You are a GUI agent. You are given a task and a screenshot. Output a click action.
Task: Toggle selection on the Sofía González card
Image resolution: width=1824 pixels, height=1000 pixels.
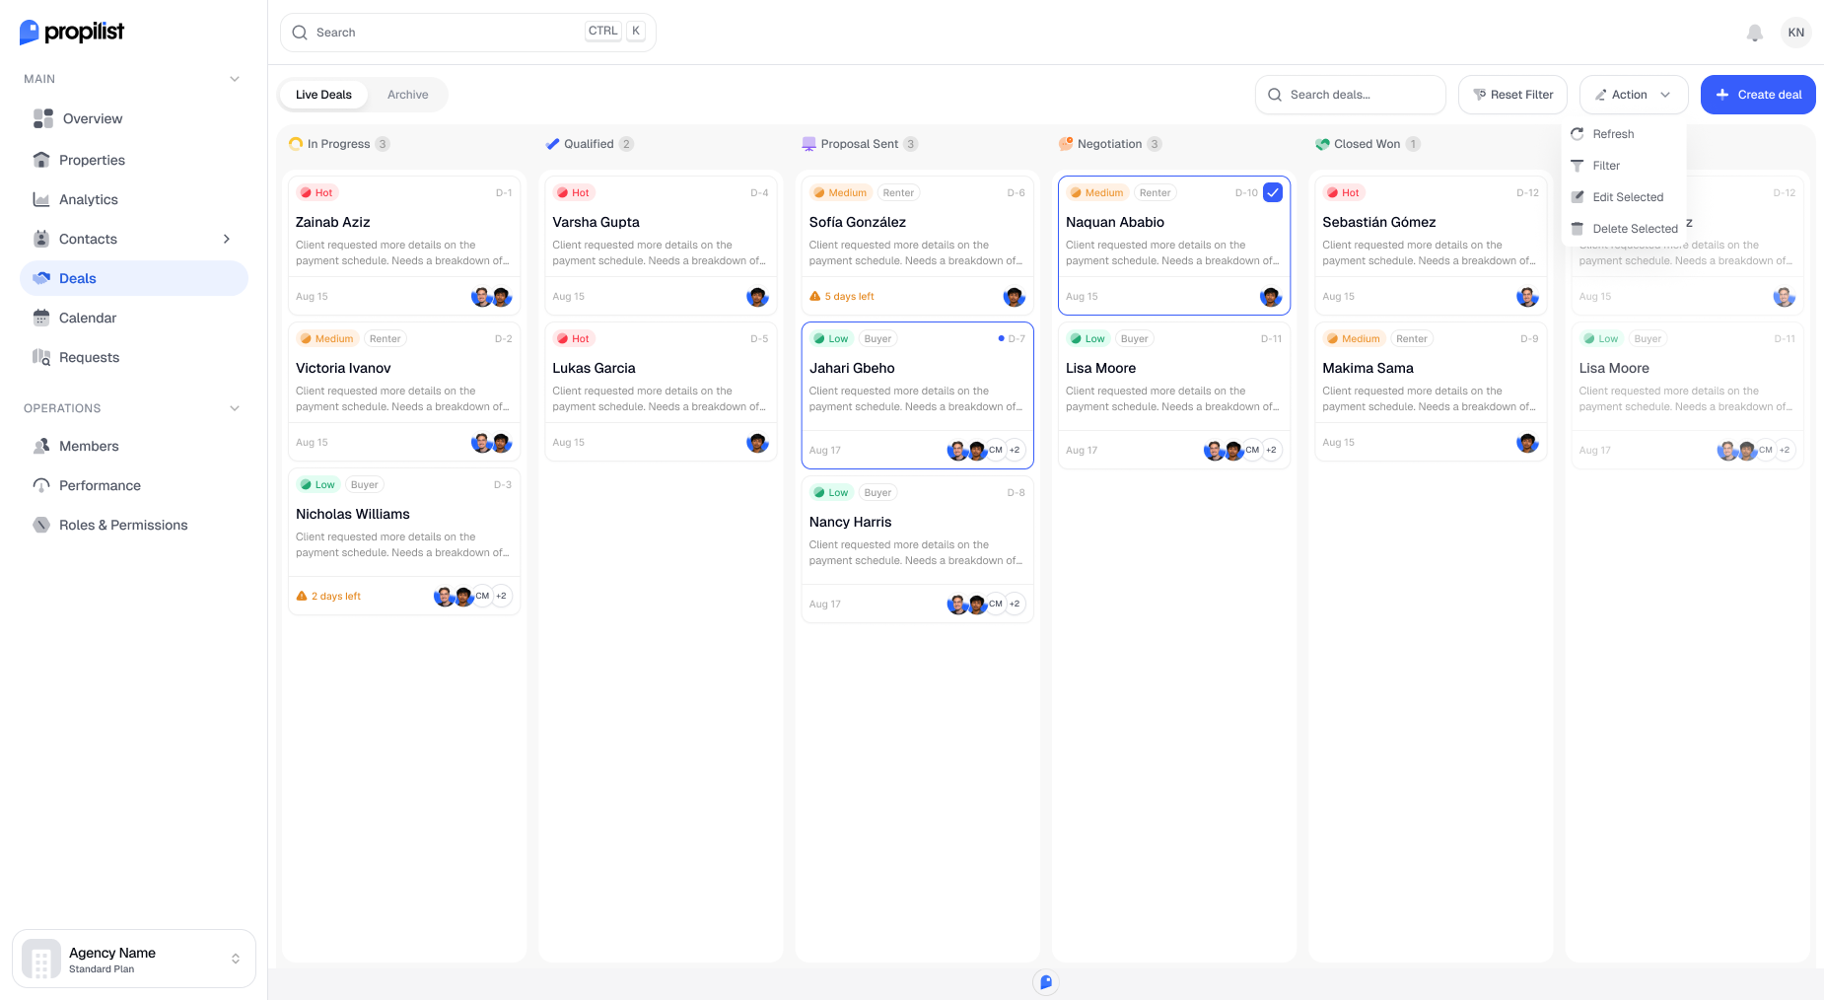click(917, 245)
